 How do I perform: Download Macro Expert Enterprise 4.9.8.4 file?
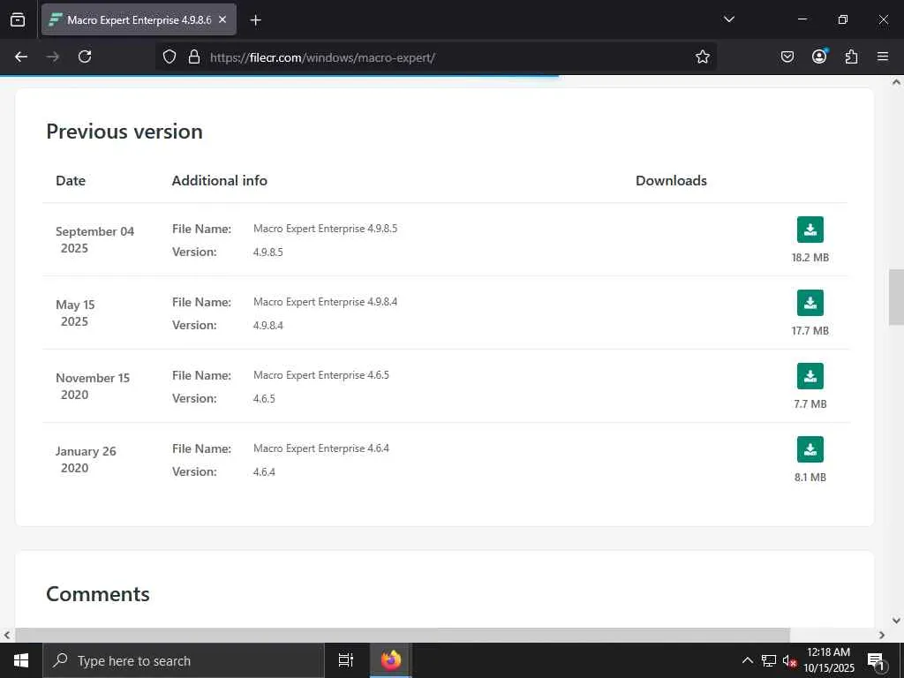pos(810,303)
